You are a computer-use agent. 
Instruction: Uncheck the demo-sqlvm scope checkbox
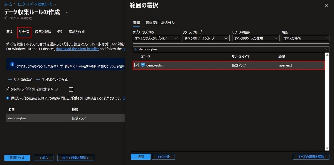pos(137,65)
